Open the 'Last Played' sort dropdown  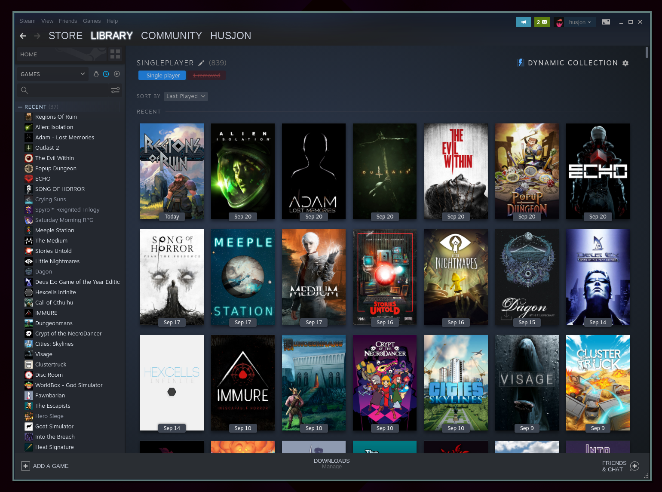tap(186, 96)
